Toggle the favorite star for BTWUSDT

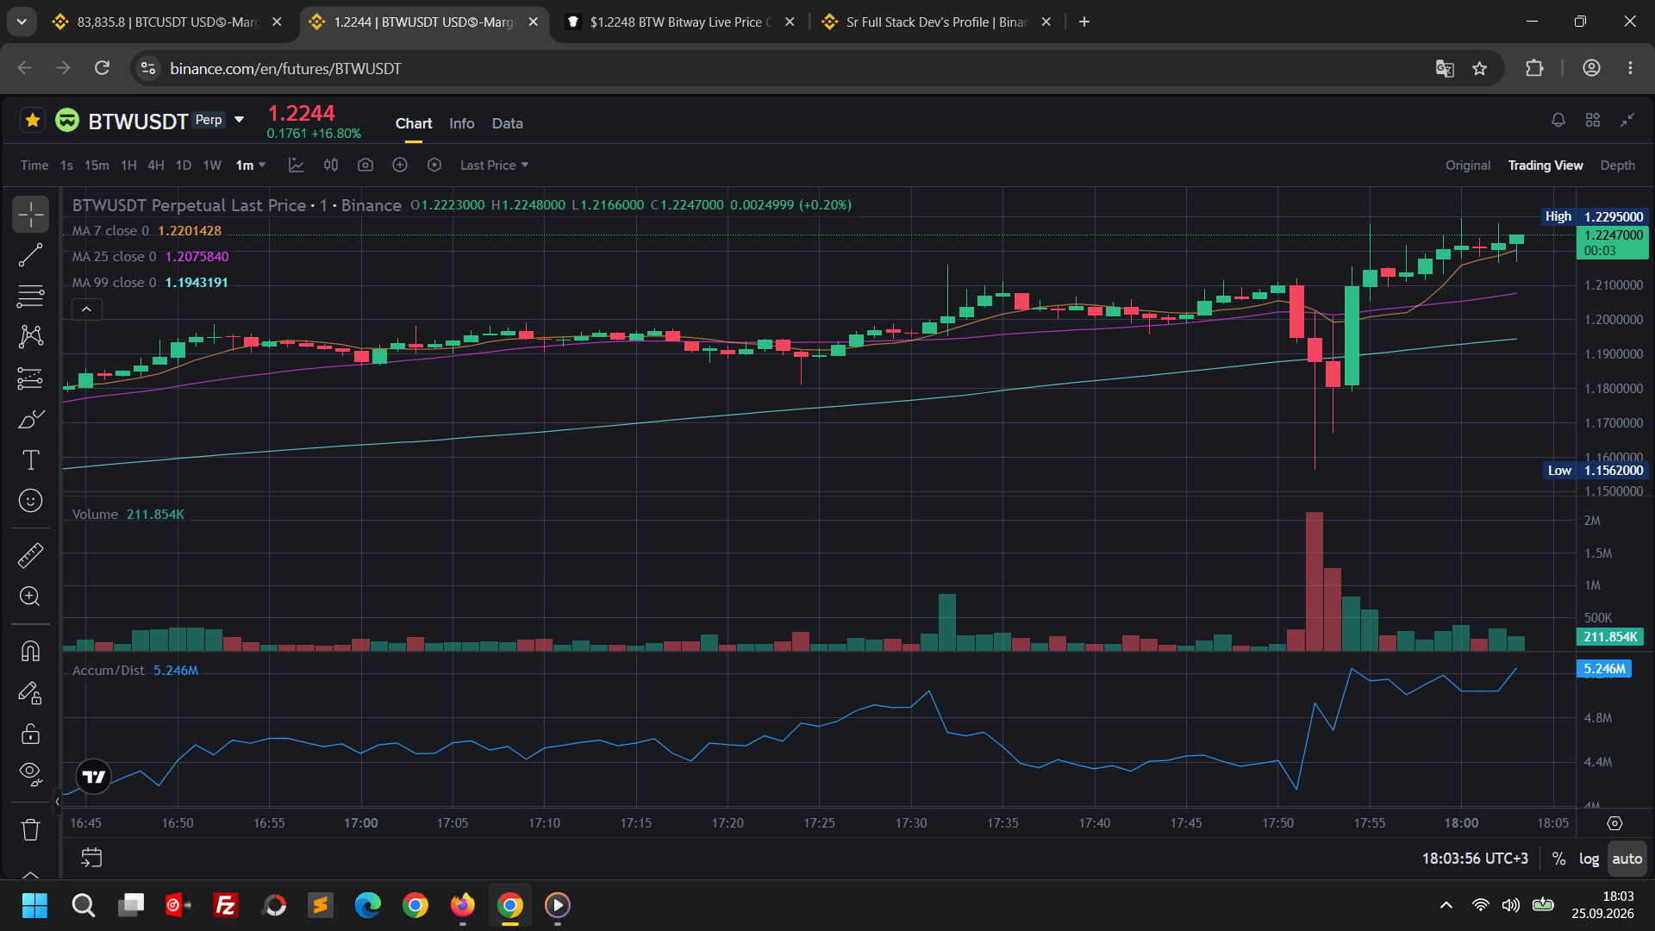click(x=33, y=120)
